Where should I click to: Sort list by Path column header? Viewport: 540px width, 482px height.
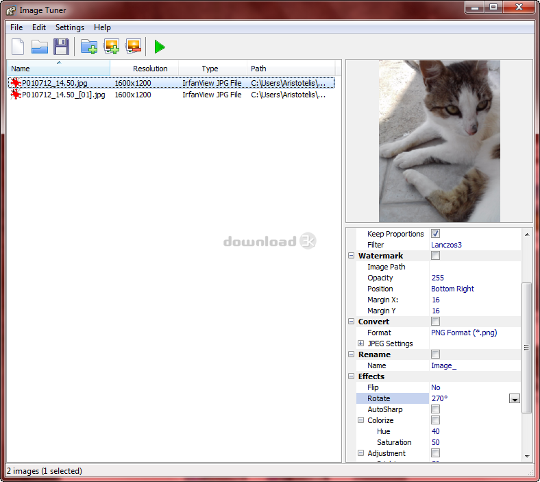click(291, 68)
